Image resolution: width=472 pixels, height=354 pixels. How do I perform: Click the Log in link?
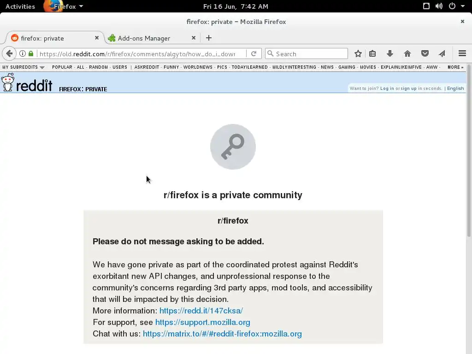point(387,88)
